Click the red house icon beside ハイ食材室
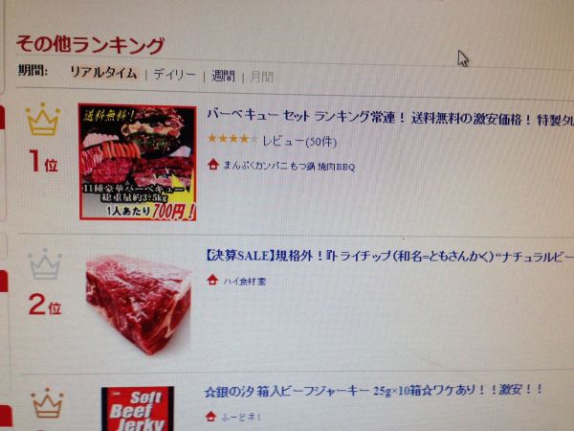Viewport: 574px width, 431px height. coord(212,280)
